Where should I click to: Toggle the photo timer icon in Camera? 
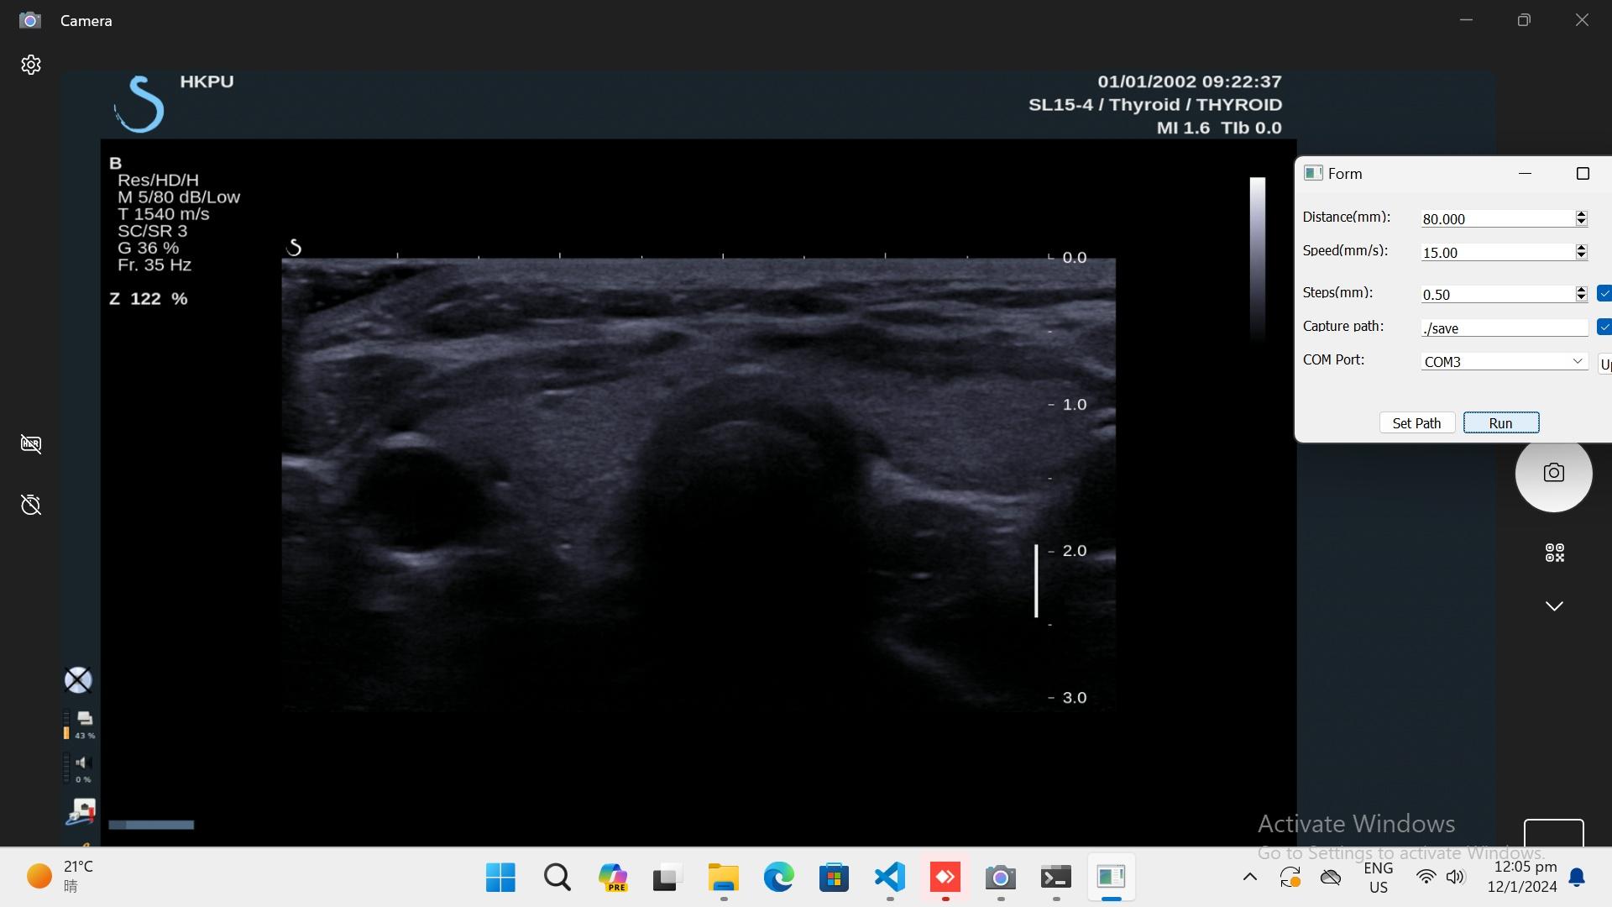click(31, 505)
